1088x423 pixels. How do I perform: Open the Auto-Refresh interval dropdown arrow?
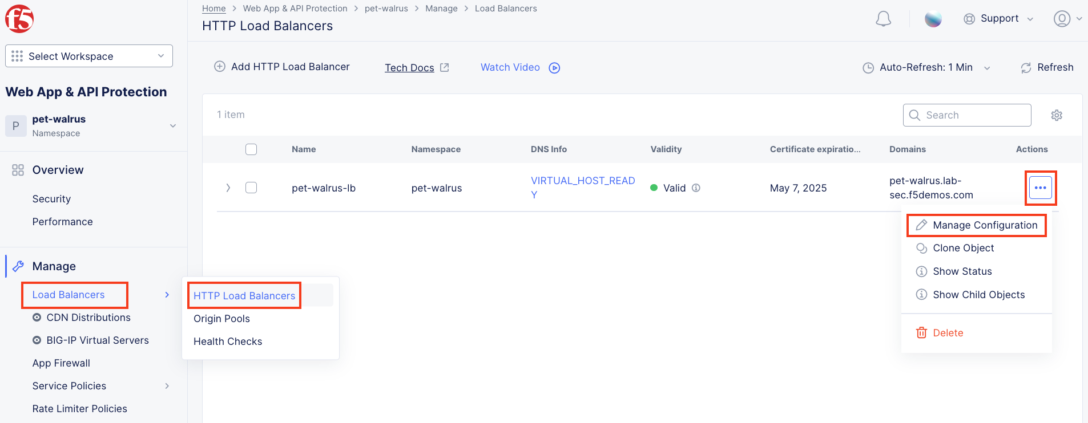pos(987,68)
